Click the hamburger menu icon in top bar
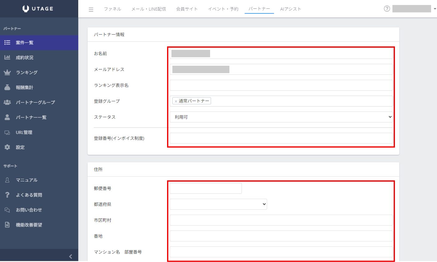The width and height of the screenshot is (437, 262). coord(91,9)
